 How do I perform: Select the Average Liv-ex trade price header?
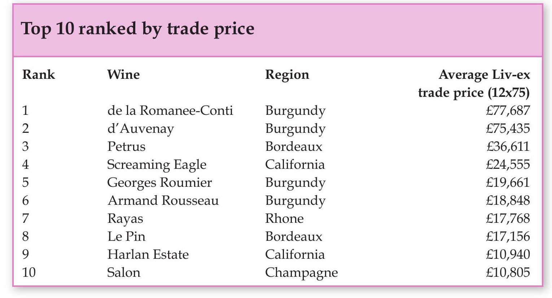(474, 83)
